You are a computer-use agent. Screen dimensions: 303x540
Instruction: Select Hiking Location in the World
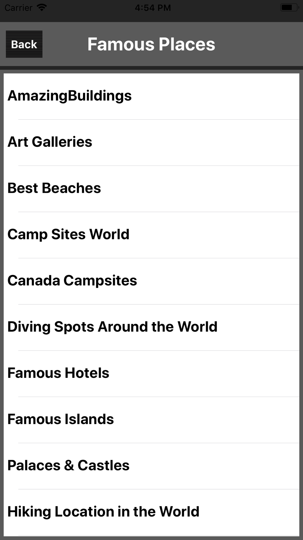pyautogui.click(x=151, y=512)
